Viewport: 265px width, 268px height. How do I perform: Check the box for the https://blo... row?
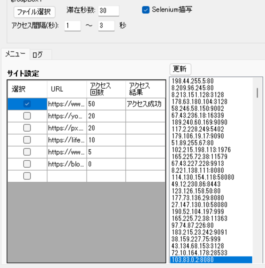click(27, 164)
